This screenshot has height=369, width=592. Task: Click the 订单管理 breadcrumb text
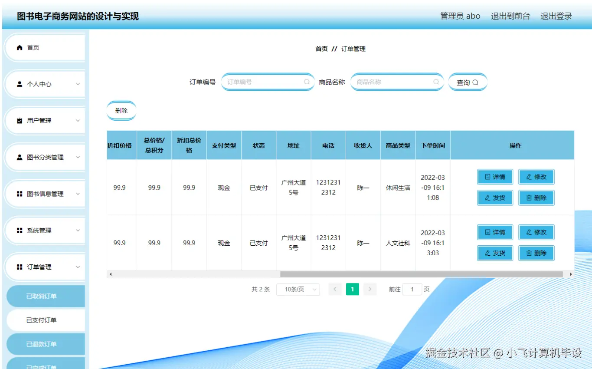pos(353,49)
